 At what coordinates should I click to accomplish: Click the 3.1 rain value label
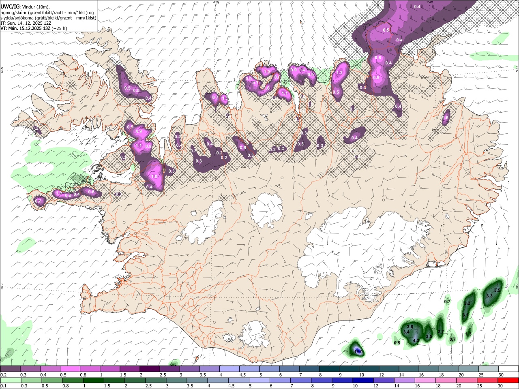click(x=465, y=315)
